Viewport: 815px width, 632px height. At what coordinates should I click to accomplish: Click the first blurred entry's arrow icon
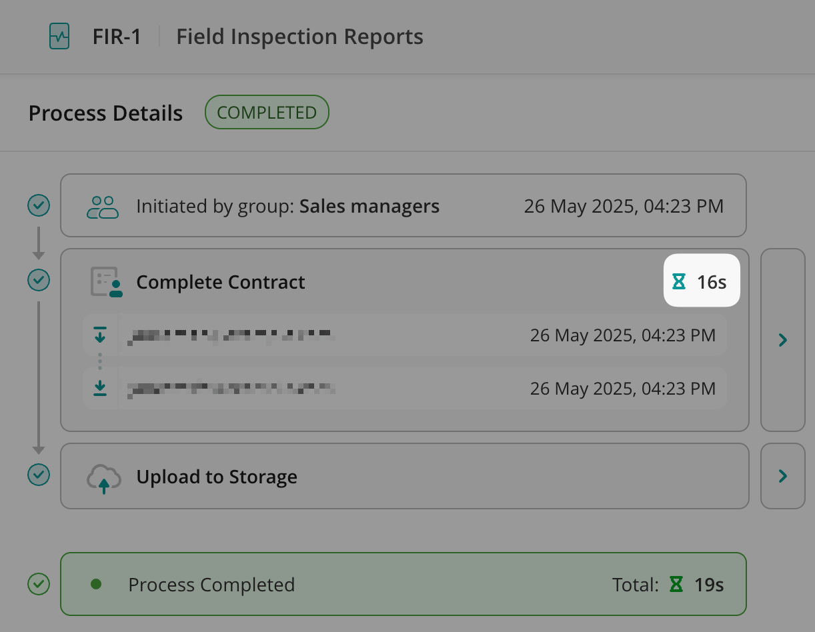(x=100, y=335)
